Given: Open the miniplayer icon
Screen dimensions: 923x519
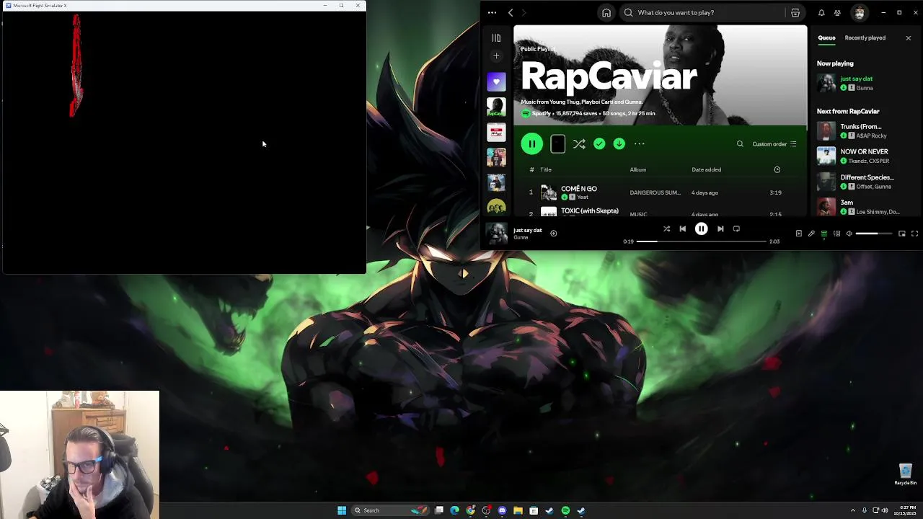Looking at the screenshot, I should pyautogui.click(x=901, y=234).
